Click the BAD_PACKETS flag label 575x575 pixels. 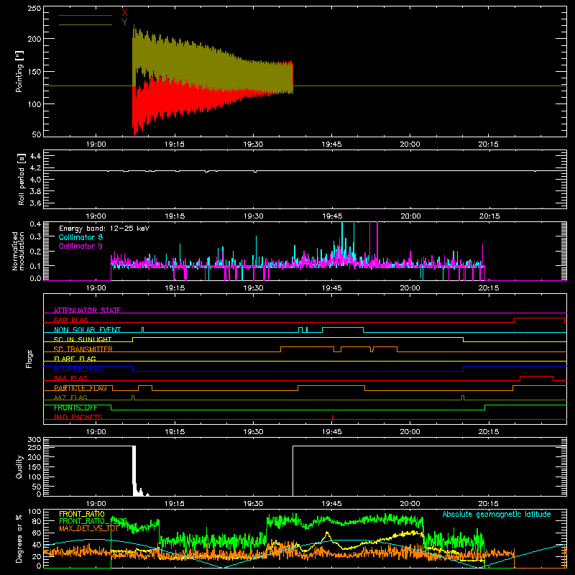[x=78, y=417]
